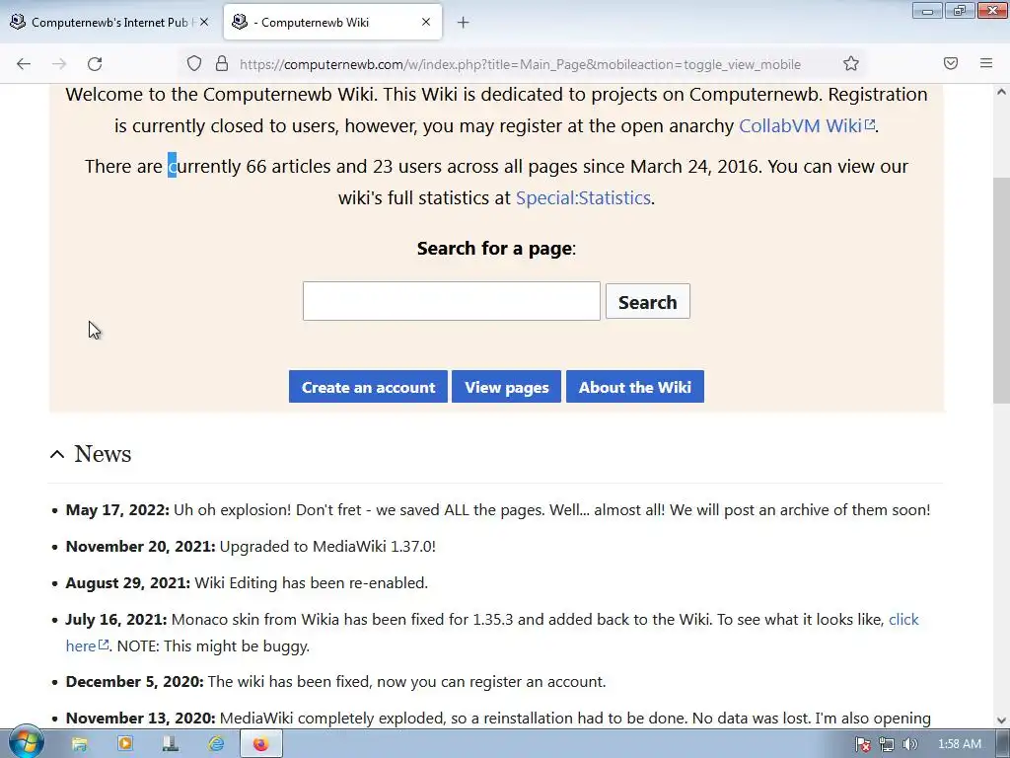Reload the page with the refresh icon
1010x758 pixels.
(95, 64)
